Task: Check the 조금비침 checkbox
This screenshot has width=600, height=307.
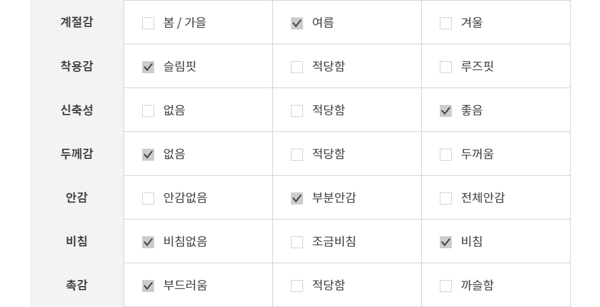Action: [x=297, y=242]
